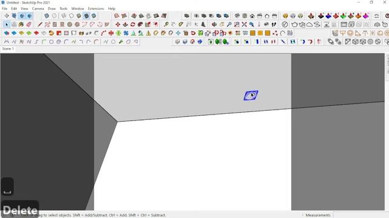Screen dimensions: 389x218
Task: Choose the 3D Text tool
Action: [x=203, y=24]
